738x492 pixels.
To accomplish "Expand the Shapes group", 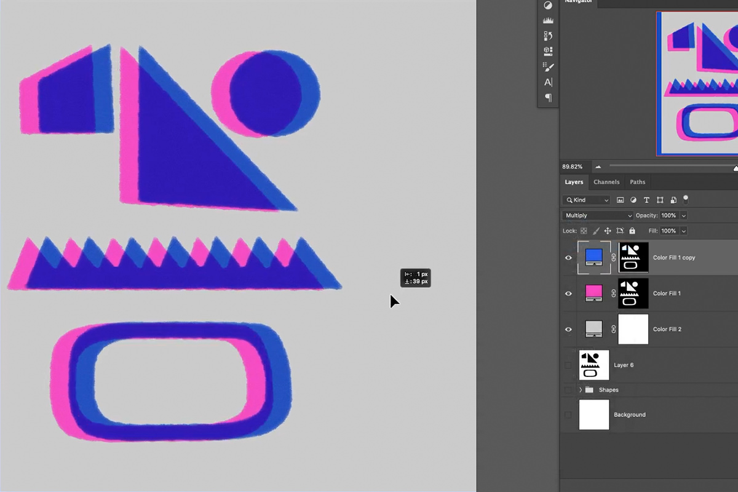I will click(580, 389).
